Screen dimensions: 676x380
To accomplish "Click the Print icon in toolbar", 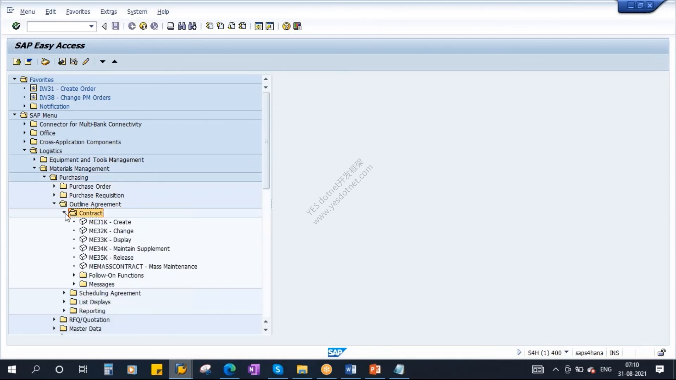I will pos(170,26).
